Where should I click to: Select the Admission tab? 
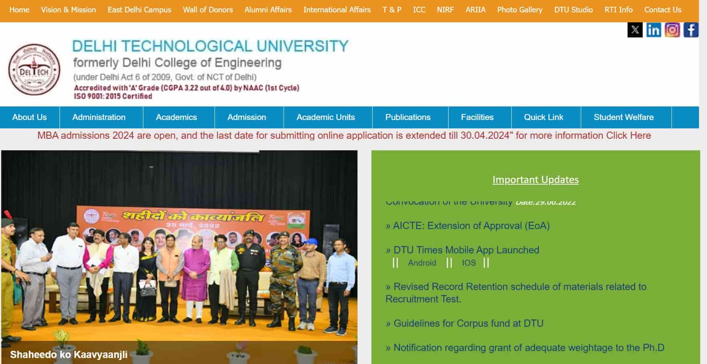click(247, 117)
